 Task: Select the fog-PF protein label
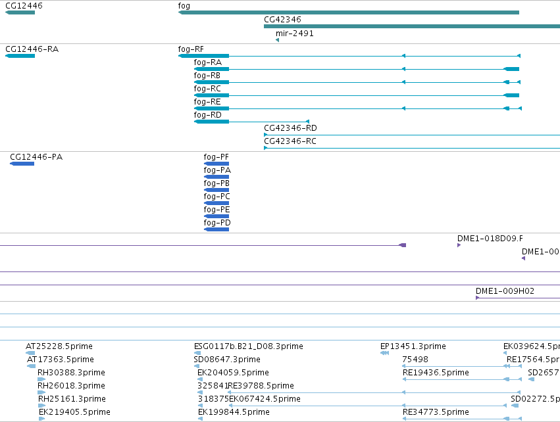(x=216, y=157)
